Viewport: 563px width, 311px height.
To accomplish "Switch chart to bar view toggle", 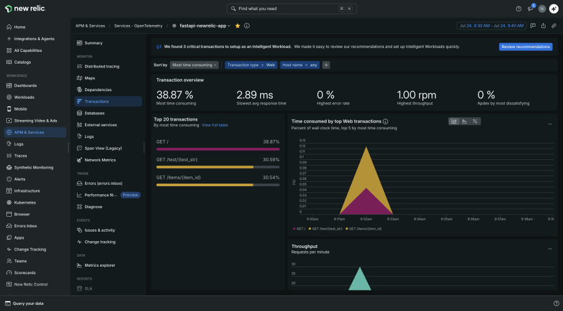I will pyautogui.click(x=465, y=121).
